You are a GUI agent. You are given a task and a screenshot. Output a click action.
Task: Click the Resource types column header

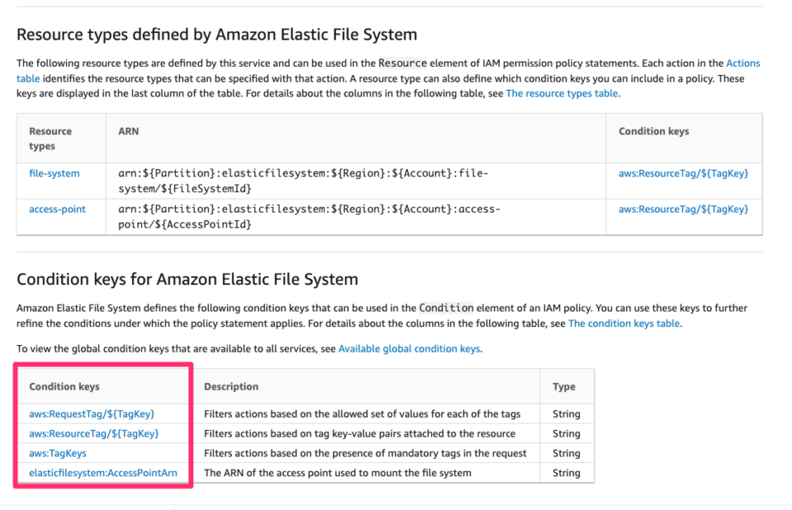(49, 137)
